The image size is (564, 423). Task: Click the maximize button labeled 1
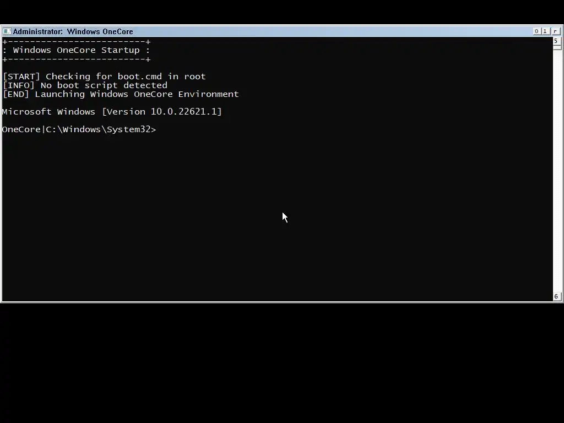(x=545, y=31)
